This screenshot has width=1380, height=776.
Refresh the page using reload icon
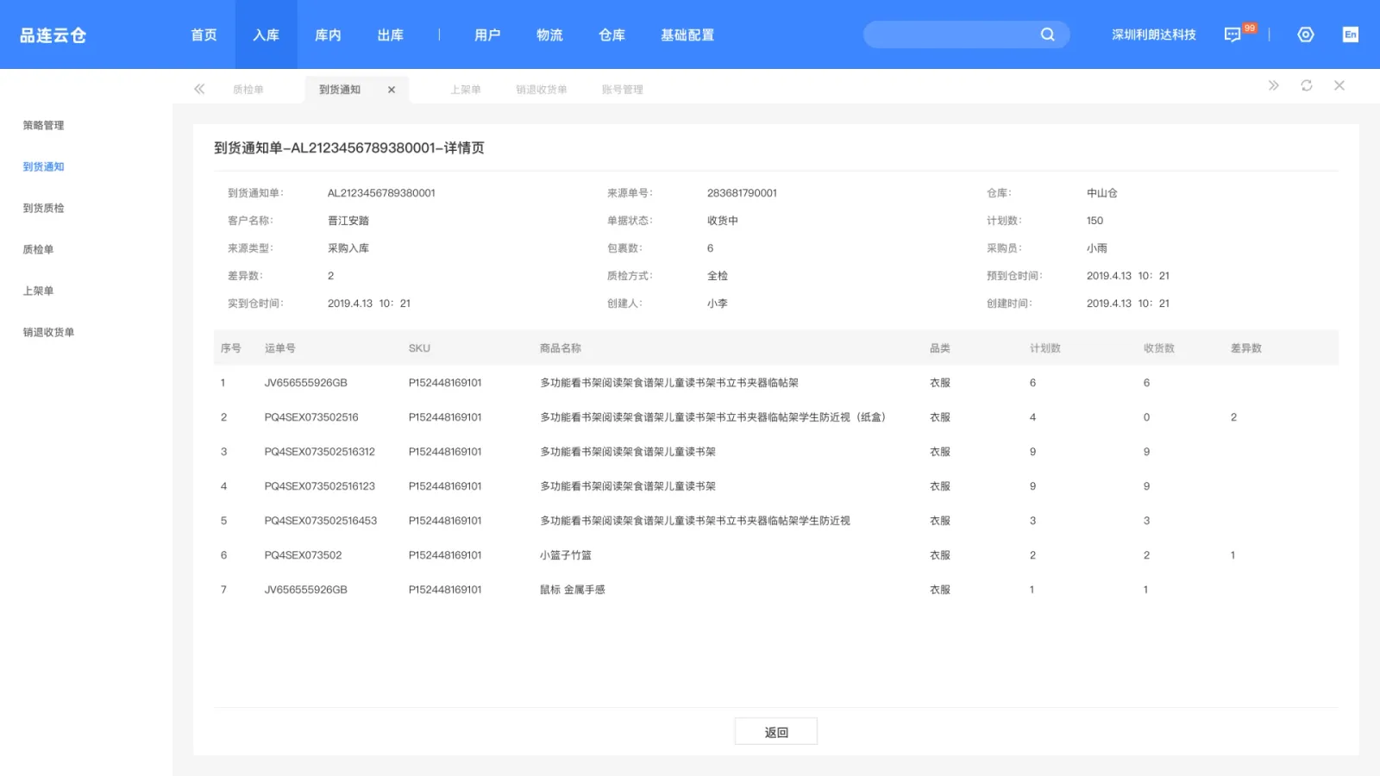[1307, 85]
